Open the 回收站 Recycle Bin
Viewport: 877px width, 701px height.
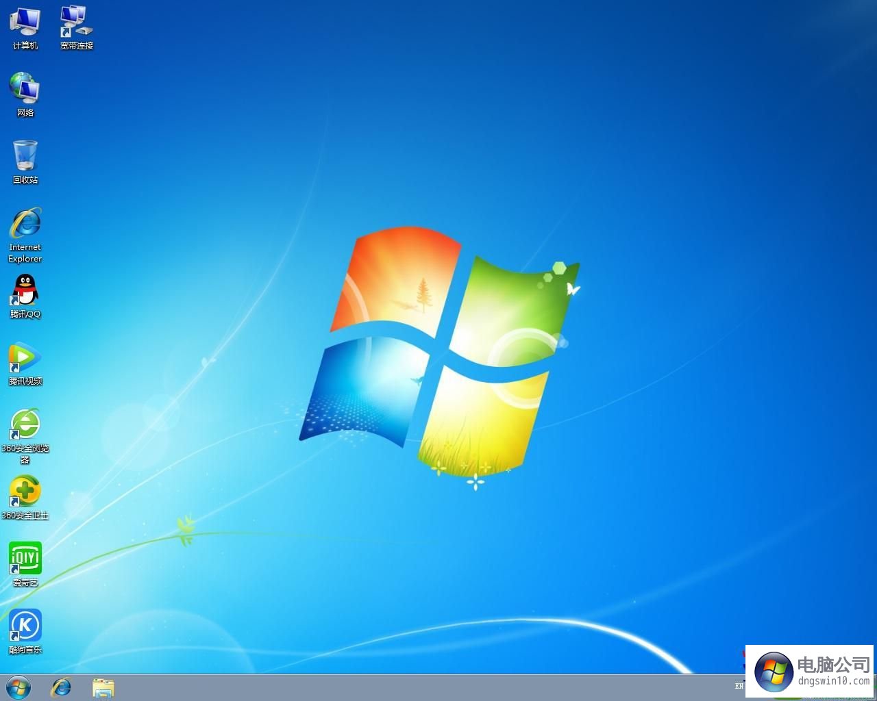point(25,156)
